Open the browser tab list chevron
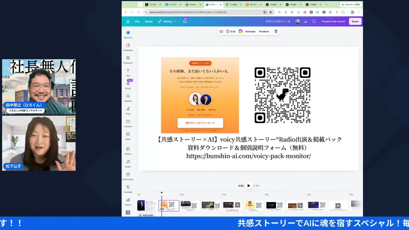 (140, 4)
